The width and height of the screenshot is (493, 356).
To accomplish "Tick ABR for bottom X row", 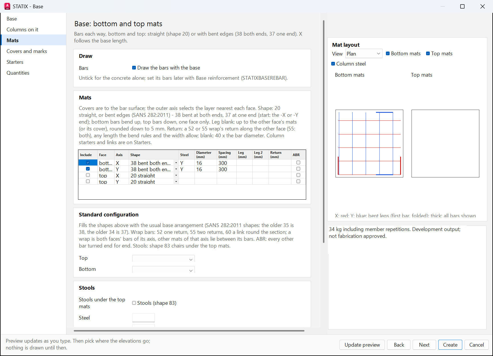I will tap(298, 163).
